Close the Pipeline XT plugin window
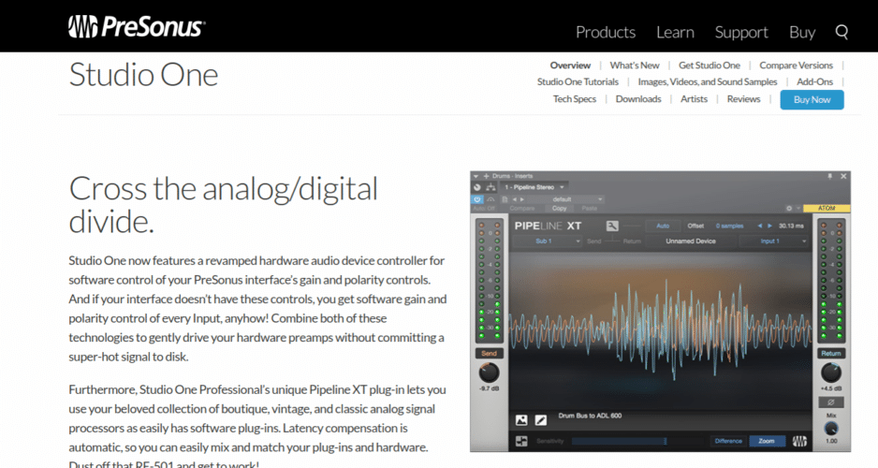The width and height of the screenshot is (878, 468). point(844,176)
